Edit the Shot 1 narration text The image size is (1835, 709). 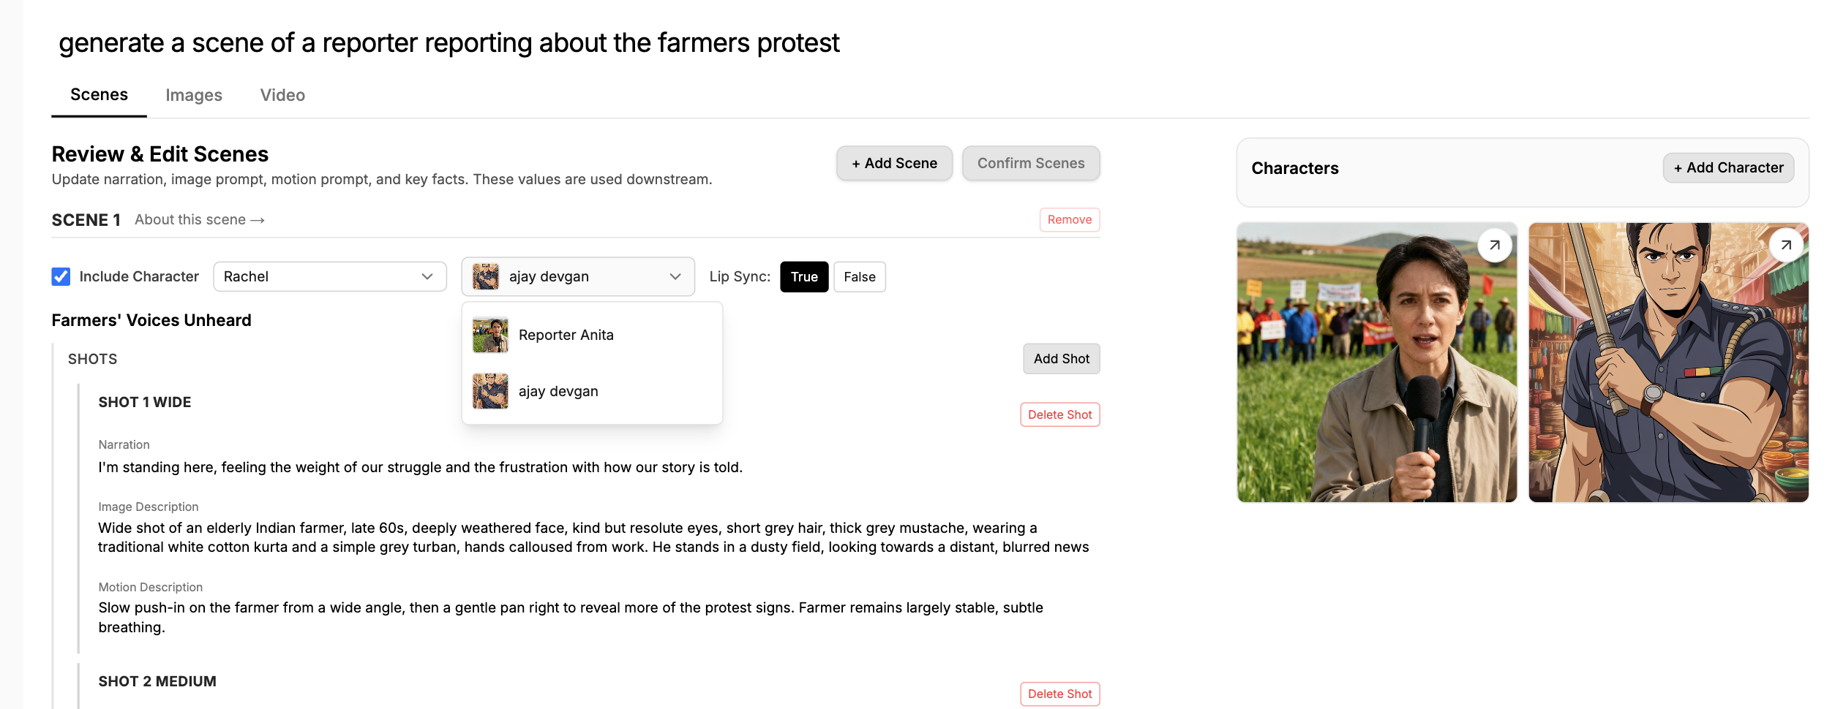coord(420,468)
